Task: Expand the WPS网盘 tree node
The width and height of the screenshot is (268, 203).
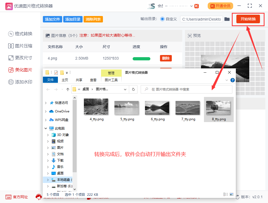Action: [46, 120]
